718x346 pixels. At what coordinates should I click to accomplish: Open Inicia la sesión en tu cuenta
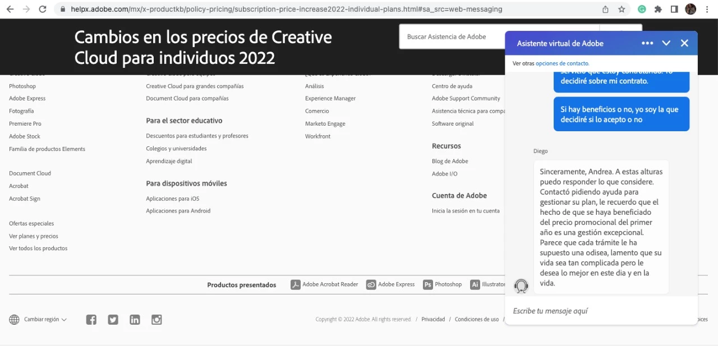pyautogui.click(x=466, y=211)
